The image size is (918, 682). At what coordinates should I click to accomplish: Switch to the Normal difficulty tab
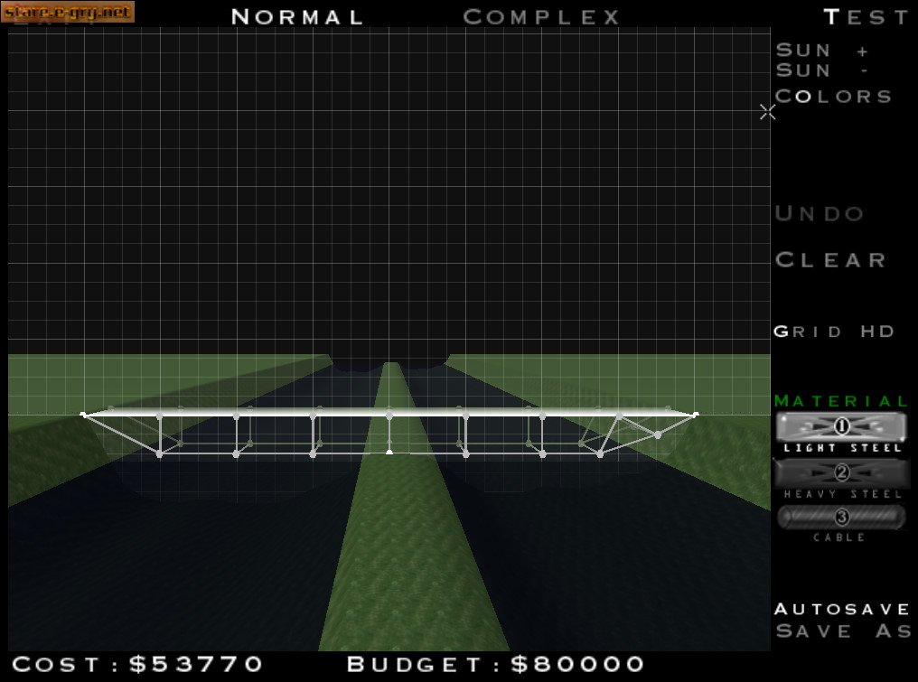coord(297,17)
